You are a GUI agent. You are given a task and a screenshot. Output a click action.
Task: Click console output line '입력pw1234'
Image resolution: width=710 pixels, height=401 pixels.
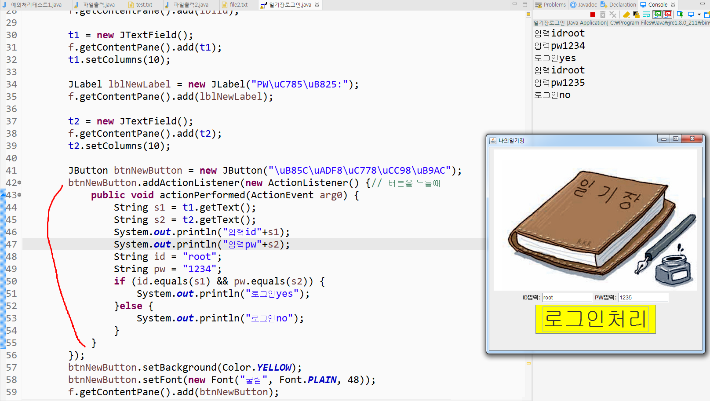560,46
